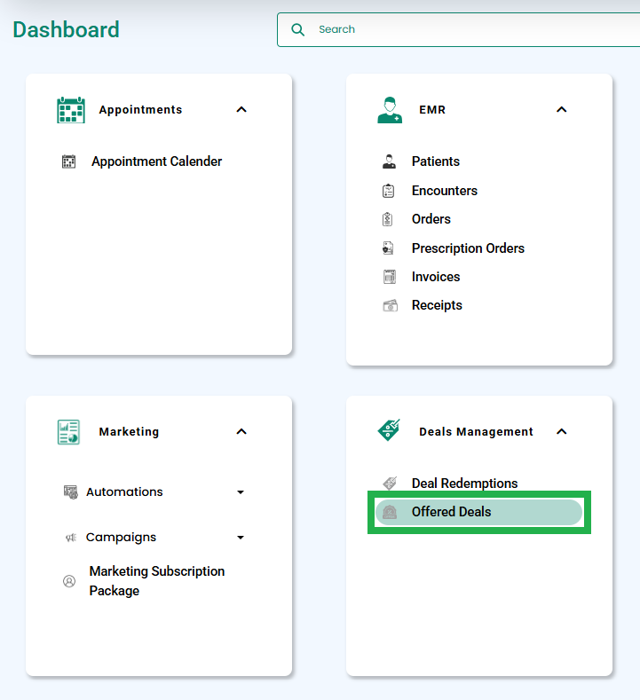640x700 pixels.
Task: Click the Marketing report icon
Action: [x=68, y=432]
